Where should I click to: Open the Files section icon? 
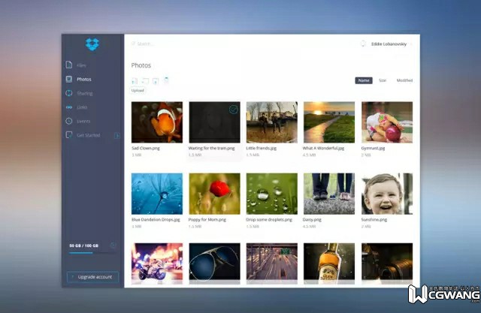(x=69, y=65)
